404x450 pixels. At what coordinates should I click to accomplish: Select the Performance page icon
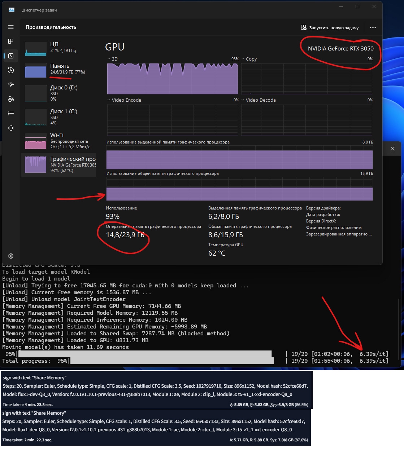click(x=11, y=56)
